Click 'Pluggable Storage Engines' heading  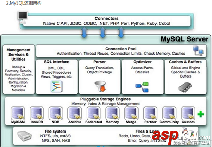pyautogui.click(x=105, y=99)
